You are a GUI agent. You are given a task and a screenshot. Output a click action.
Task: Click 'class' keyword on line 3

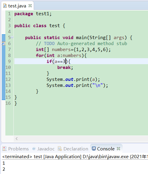point(40,26)
